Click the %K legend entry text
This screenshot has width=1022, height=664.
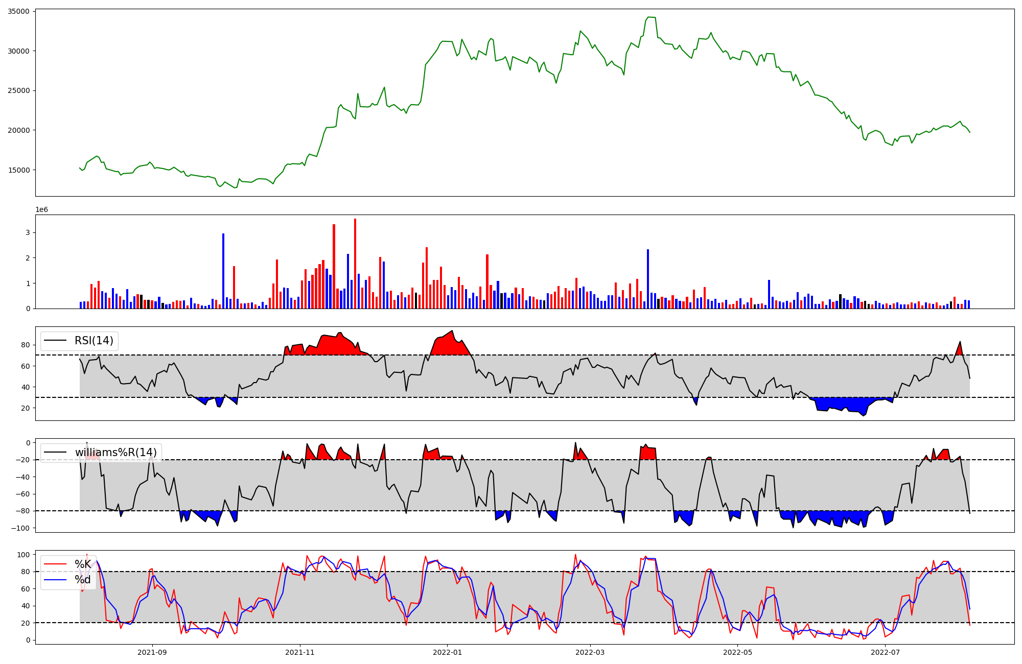pos(83,564)
